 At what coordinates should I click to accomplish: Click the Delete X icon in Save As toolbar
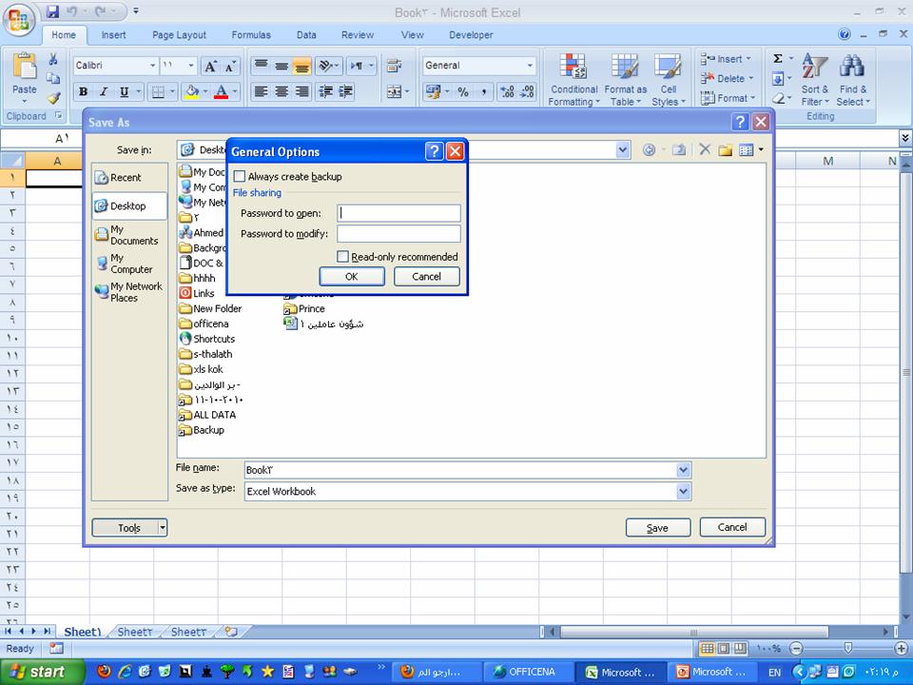705,149
